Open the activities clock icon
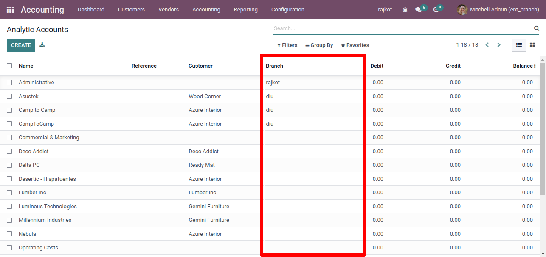This screenshot has width=546, height=257. 436,10
